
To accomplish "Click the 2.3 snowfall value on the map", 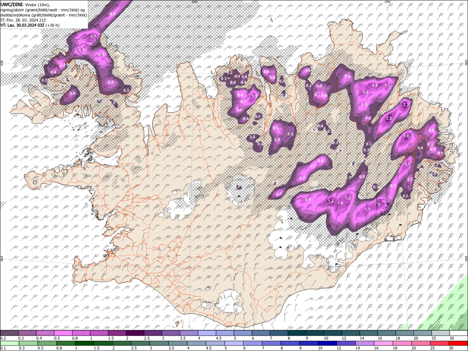I will tap(406, 105).
